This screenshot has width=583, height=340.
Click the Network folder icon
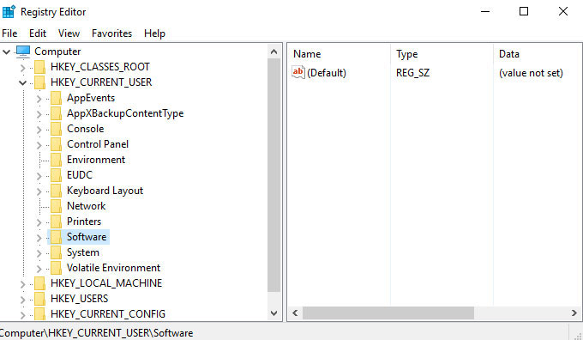tap(56, 206)
